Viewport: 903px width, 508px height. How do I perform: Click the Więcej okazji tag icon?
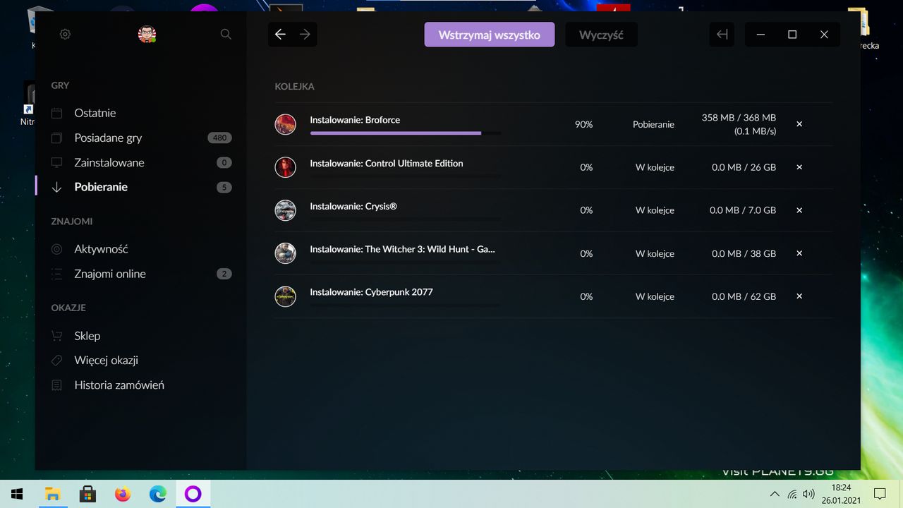pos(57,361)
